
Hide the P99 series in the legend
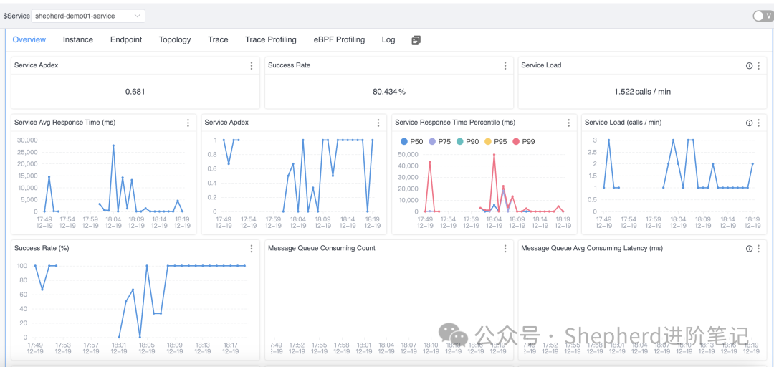click(524, 142)
